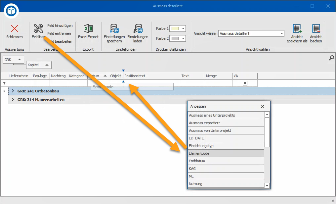The width and height of the screenshot is (336, 204).
Task: Click the GRK grouping field sort arrow
Action: [x=20, y=60]
